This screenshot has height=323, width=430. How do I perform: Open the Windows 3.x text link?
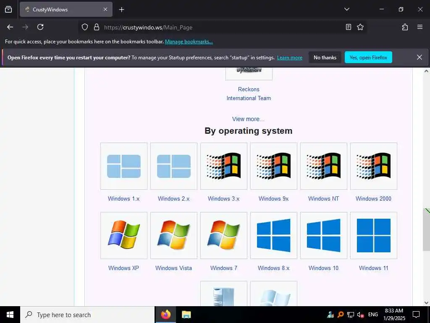223,199
